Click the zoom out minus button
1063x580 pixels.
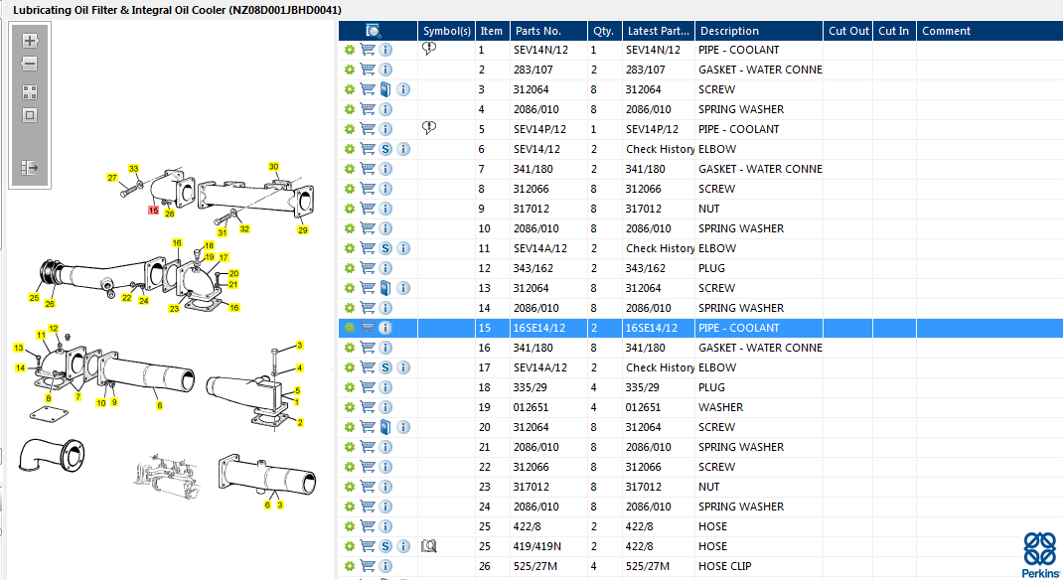(29, 64)
